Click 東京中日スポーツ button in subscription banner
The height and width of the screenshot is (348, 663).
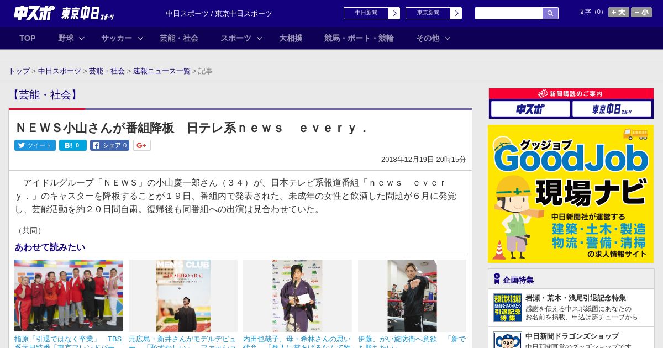click(612, 109)
